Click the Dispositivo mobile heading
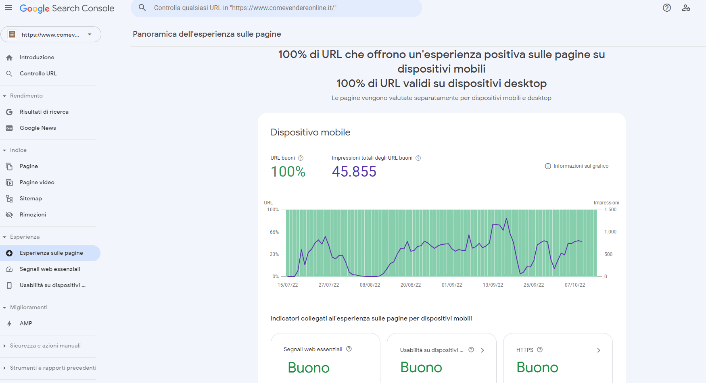Image resolution: width=706 pixels, height=383 pixels. [310, 132]
